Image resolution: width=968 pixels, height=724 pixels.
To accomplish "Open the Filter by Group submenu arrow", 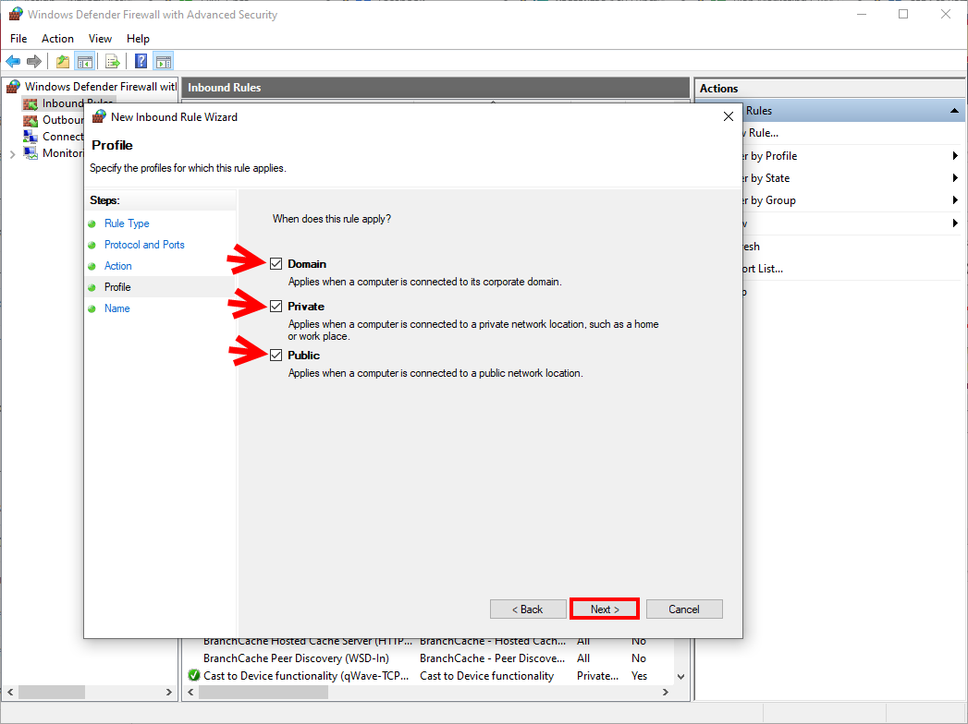I will (955, 200).
